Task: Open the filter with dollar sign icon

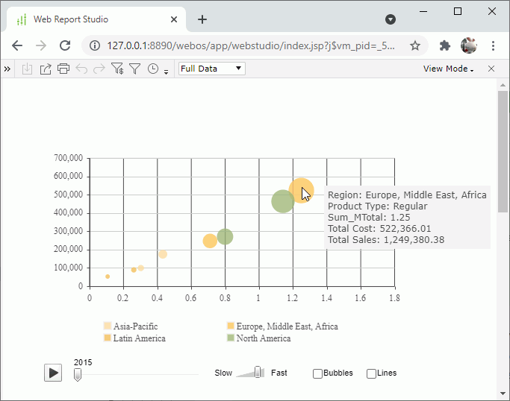Action: pos(117,69)
